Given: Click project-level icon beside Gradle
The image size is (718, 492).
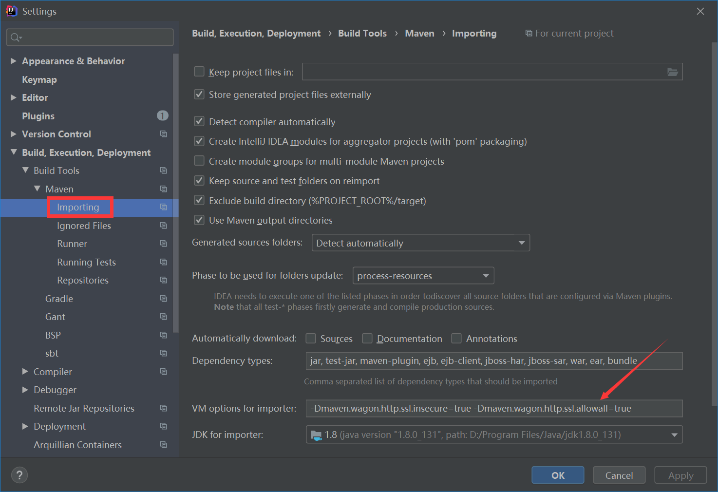Looking at the screenshot, I should 164,299.
